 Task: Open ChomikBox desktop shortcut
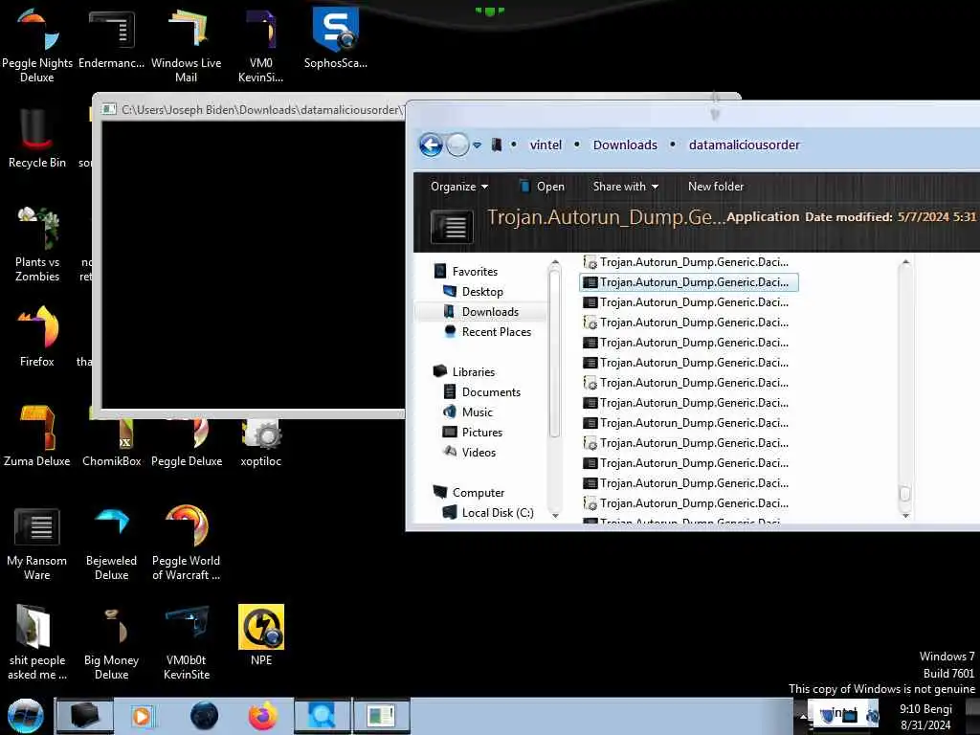click(111, 444)
